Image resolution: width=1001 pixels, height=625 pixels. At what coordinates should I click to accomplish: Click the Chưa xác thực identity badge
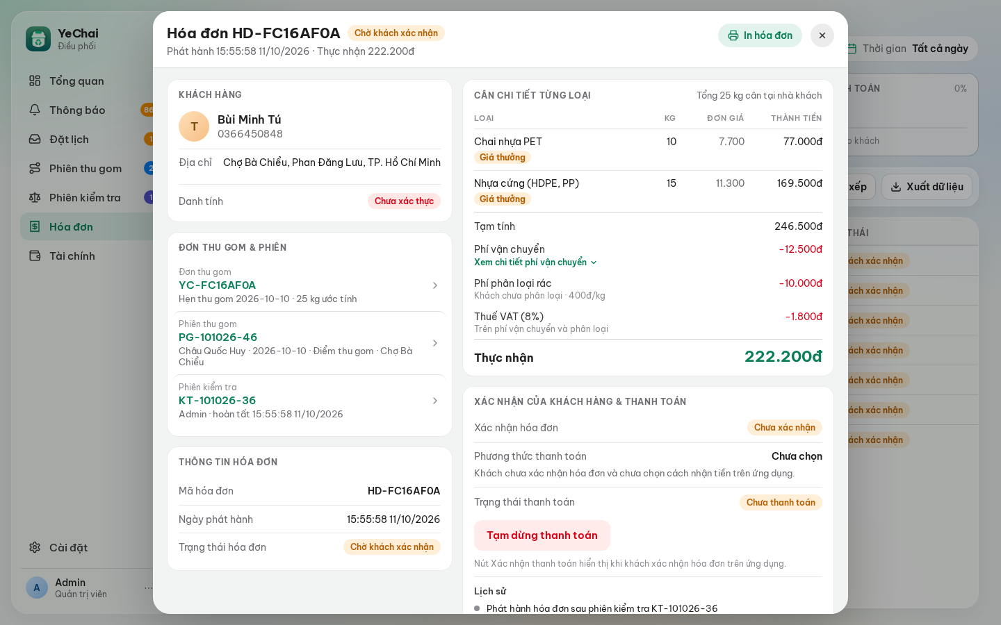(404, 201)
